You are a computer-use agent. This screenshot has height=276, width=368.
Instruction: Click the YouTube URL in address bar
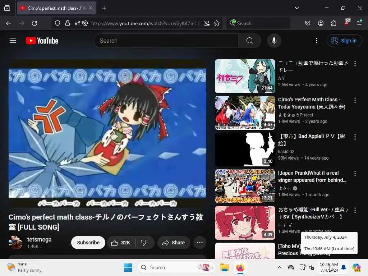pos(145,23)
